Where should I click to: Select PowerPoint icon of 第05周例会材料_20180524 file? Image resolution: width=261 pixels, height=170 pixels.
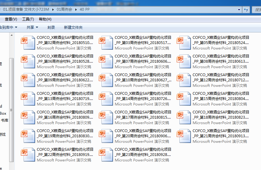pyautogui.click(x=184, y=43)
